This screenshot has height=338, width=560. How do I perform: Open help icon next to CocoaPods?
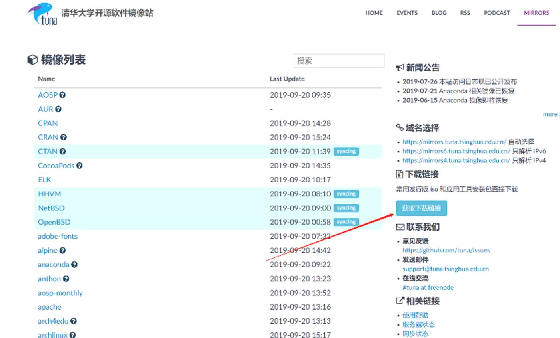pyautogui.click(x=80, y=165)
